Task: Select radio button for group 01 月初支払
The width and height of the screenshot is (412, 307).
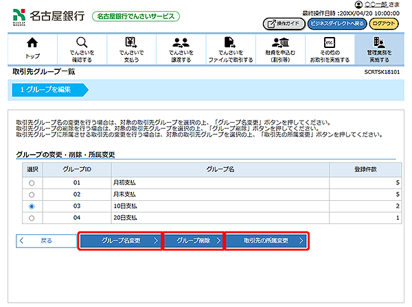Action: tap(32, 183)
